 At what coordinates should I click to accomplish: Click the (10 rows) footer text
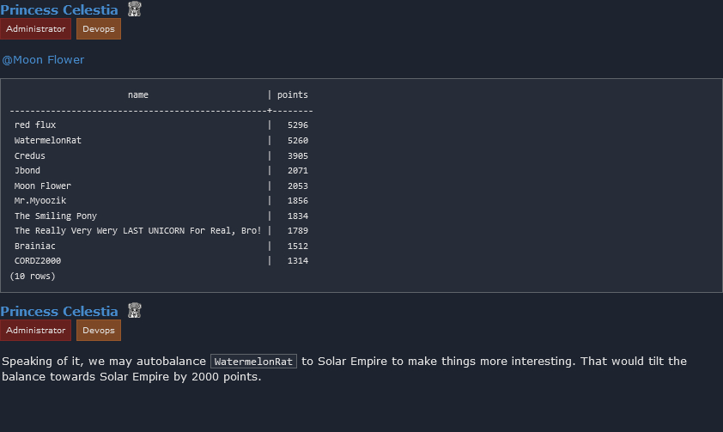pyautogui.click(x=33, y=277)
